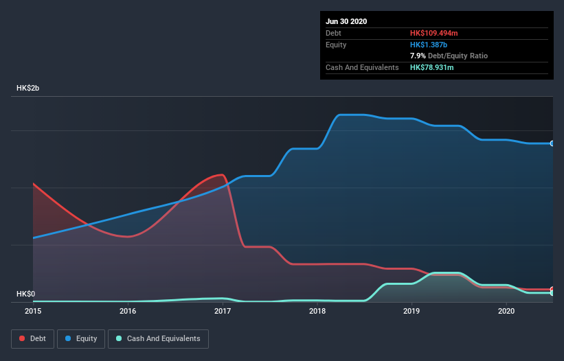Click the Jun 30 2020 tooltip date
564x361 pixels.
tap(346, 21)
